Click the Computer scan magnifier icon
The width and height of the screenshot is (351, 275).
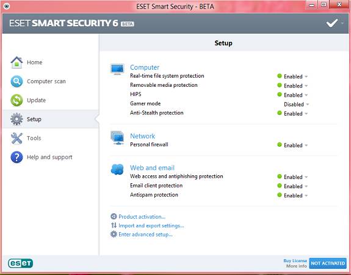[x=16, y=81]
